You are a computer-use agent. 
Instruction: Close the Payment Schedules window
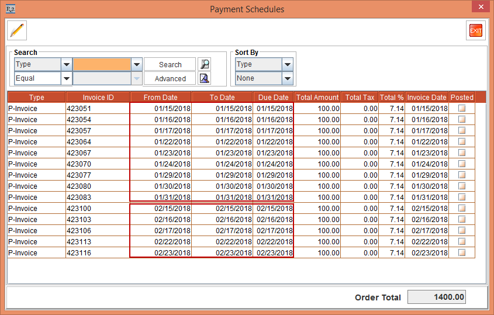pyautogui.click(x=481, y=8)
